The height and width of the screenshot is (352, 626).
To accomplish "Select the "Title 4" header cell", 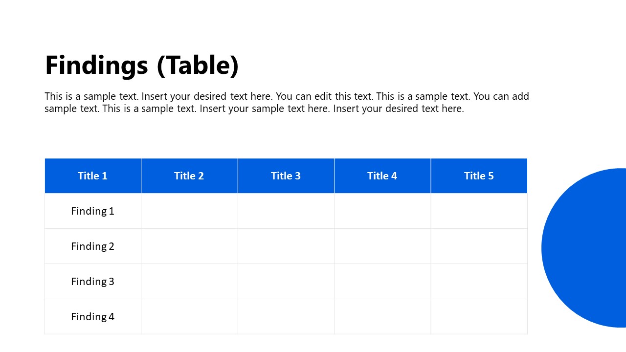I will [x=382, y=176].
